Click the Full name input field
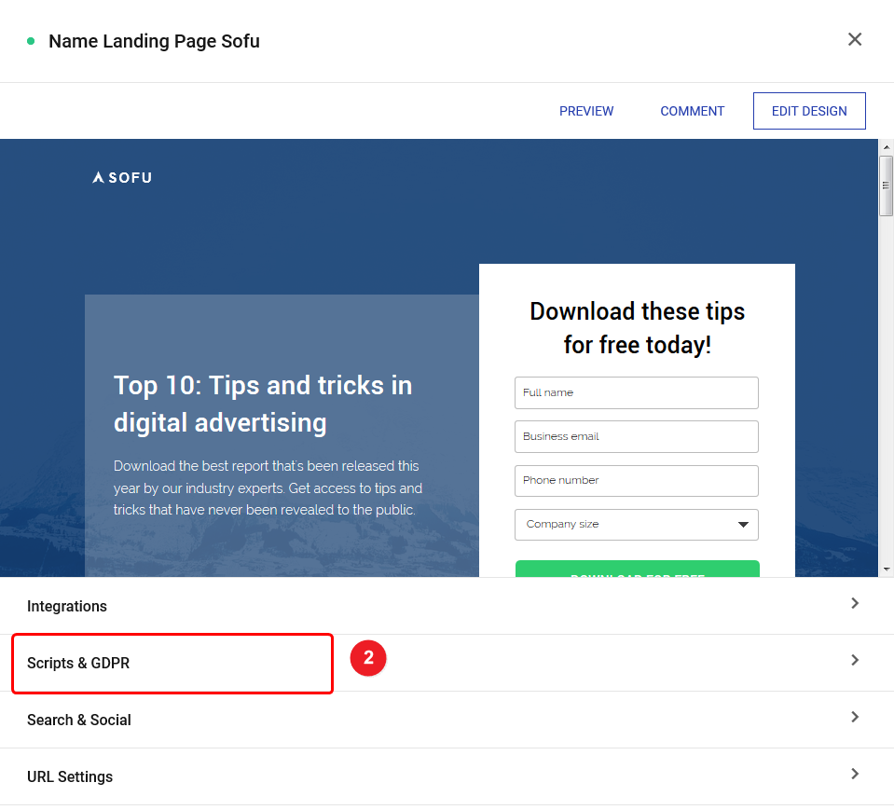 (x=637, y=392)
